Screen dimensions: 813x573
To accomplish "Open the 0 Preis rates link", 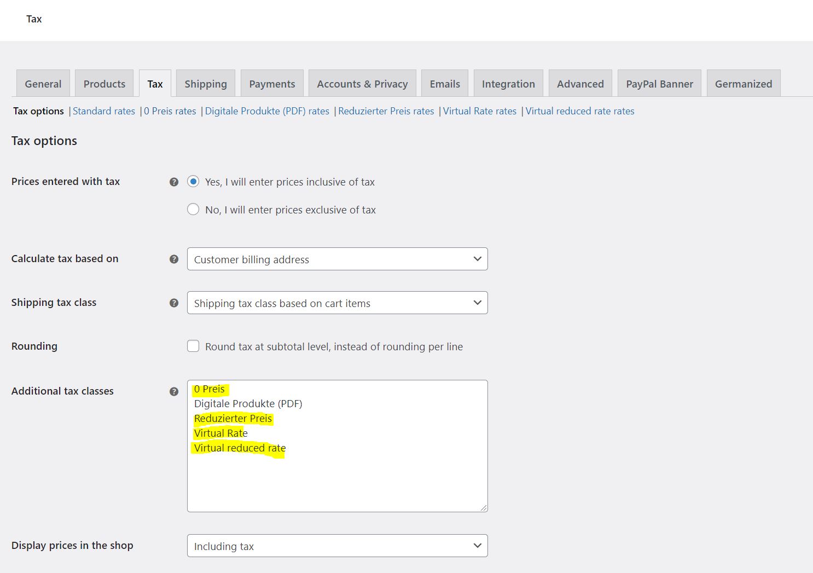I will pyautogui.click(x=170, y=111).
